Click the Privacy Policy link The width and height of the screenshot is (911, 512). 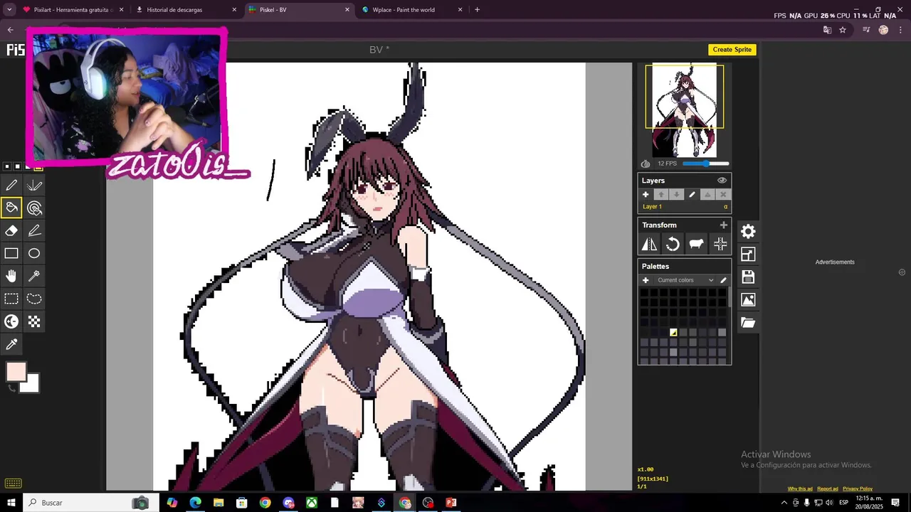point(858,489)
